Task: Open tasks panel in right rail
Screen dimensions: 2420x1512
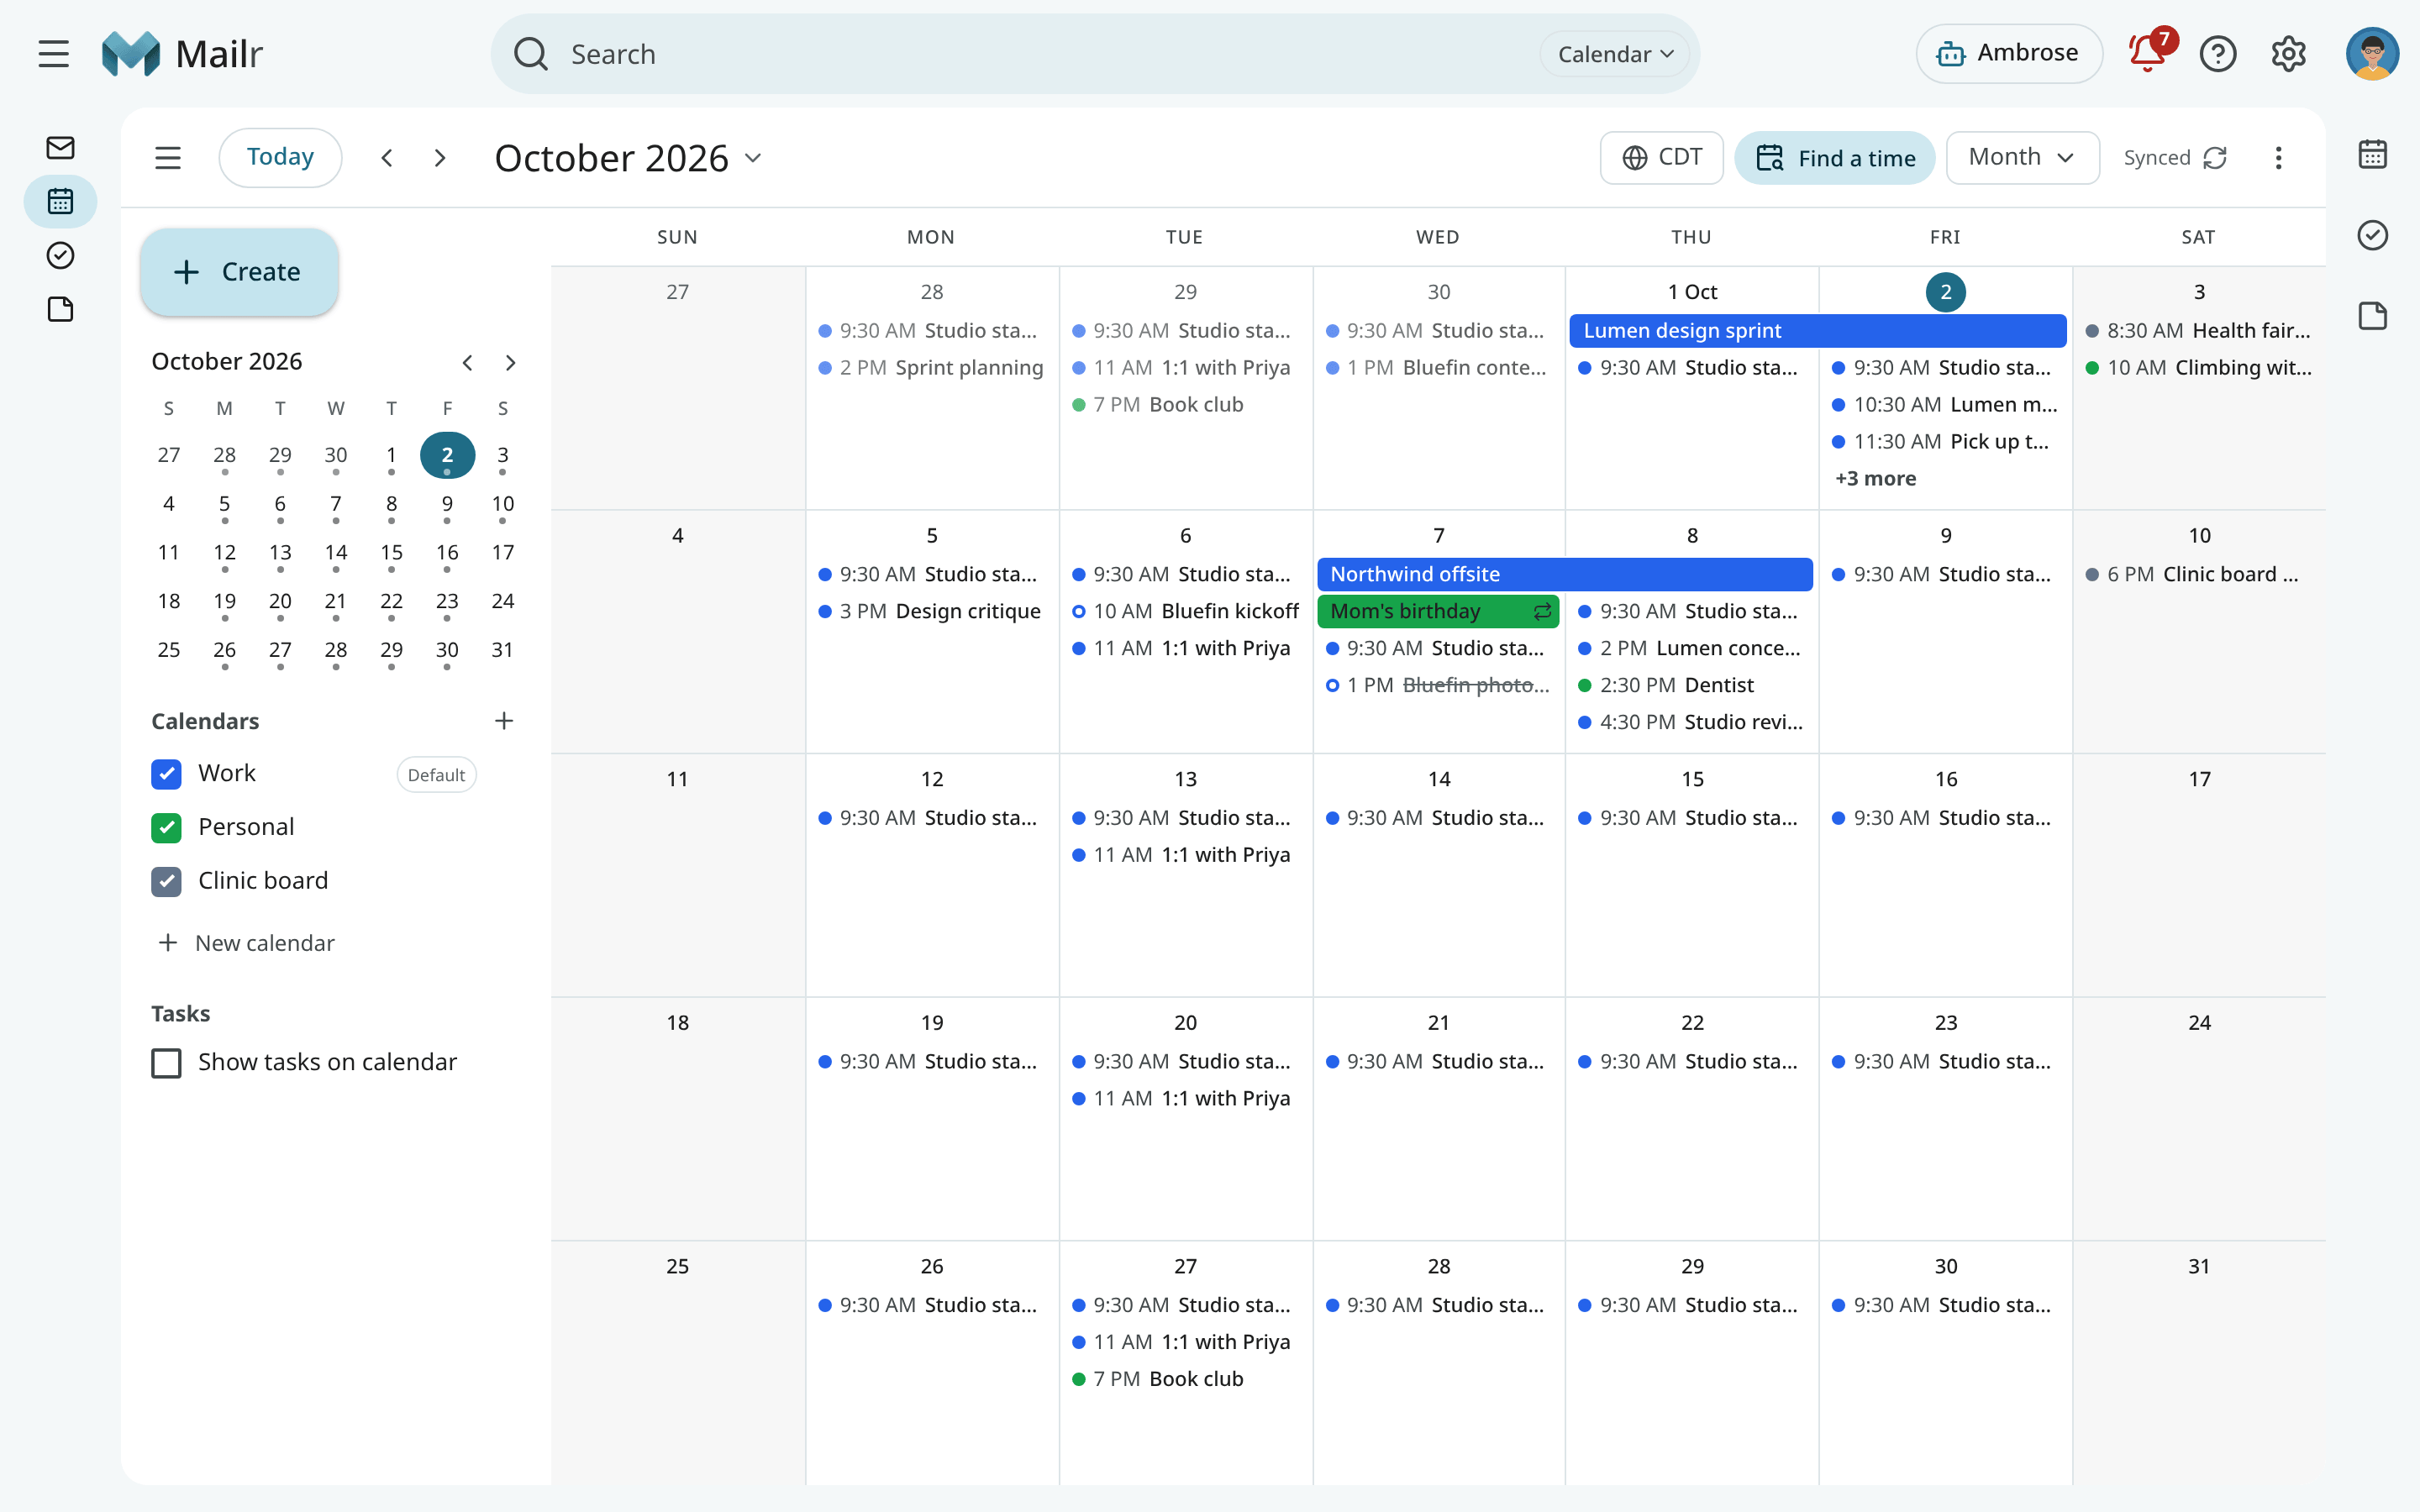Action: point(2372,235)
